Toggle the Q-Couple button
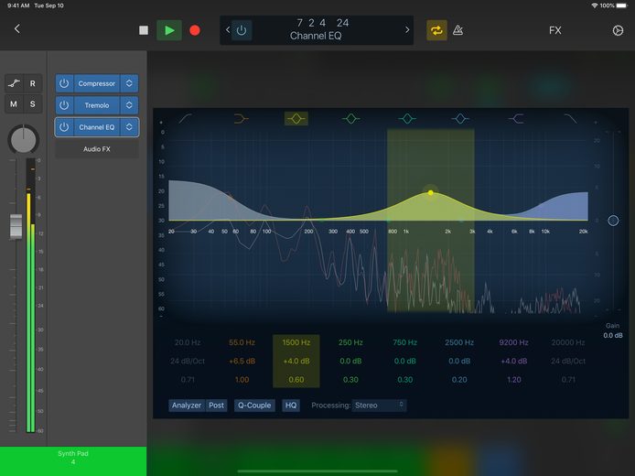This screenshot has width=635, height=476. coord(254,406)
